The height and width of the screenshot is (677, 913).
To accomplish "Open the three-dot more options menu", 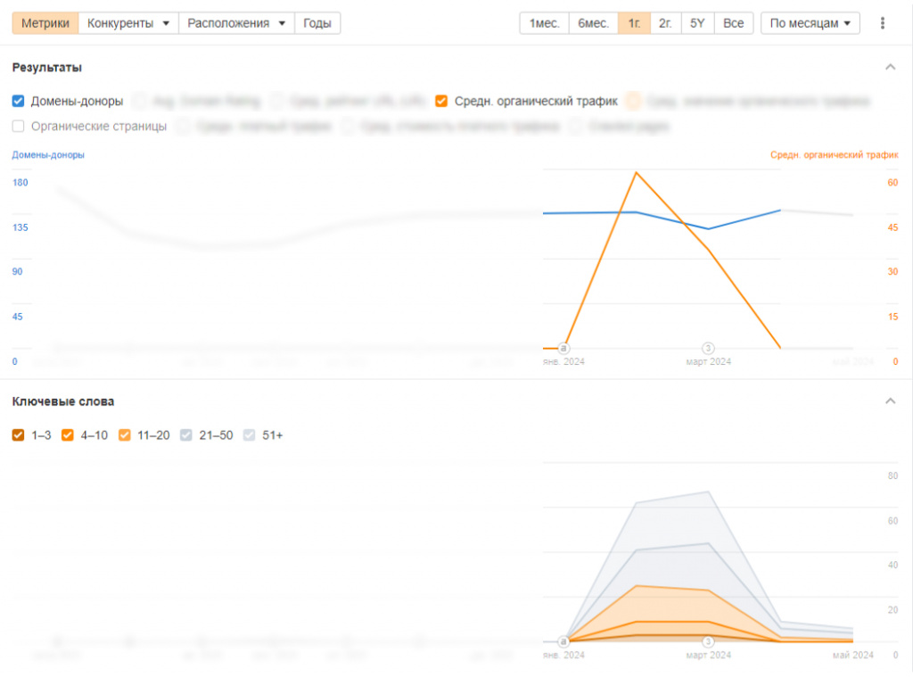I will point(882,23).
